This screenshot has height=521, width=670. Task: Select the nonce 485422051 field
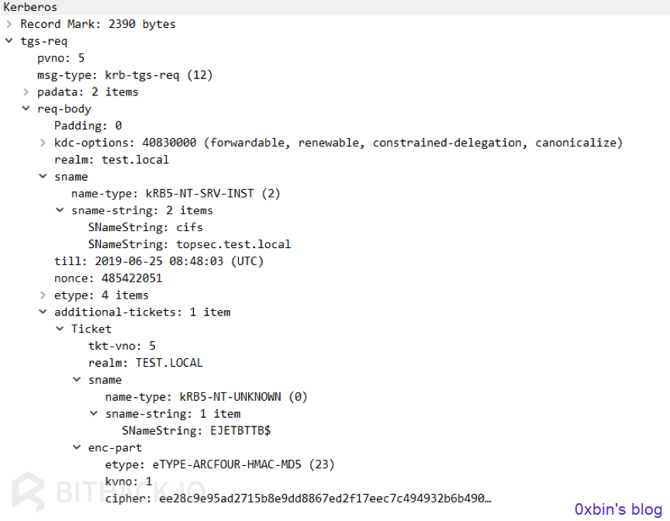click(108, 278)
